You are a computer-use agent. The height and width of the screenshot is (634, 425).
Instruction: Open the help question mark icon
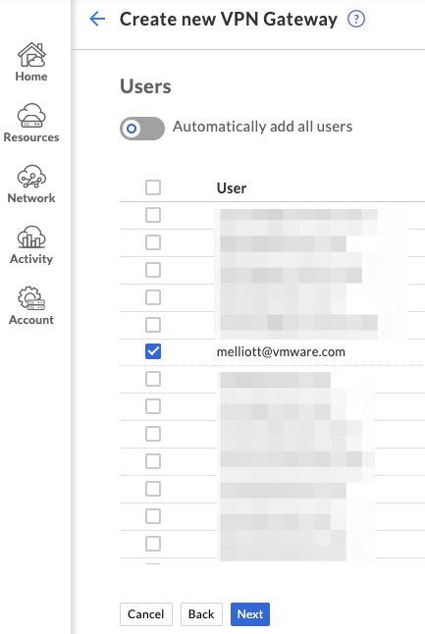coord(356,19)
